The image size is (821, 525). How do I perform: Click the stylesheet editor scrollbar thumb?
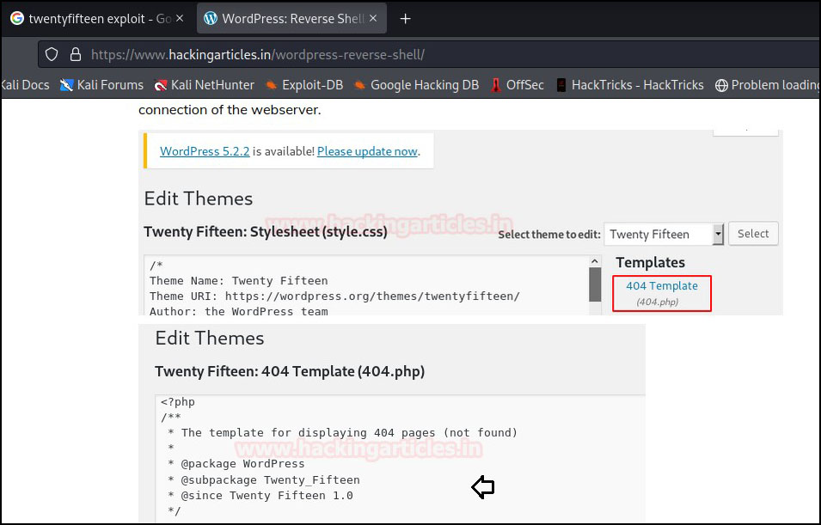pos(595,284)
